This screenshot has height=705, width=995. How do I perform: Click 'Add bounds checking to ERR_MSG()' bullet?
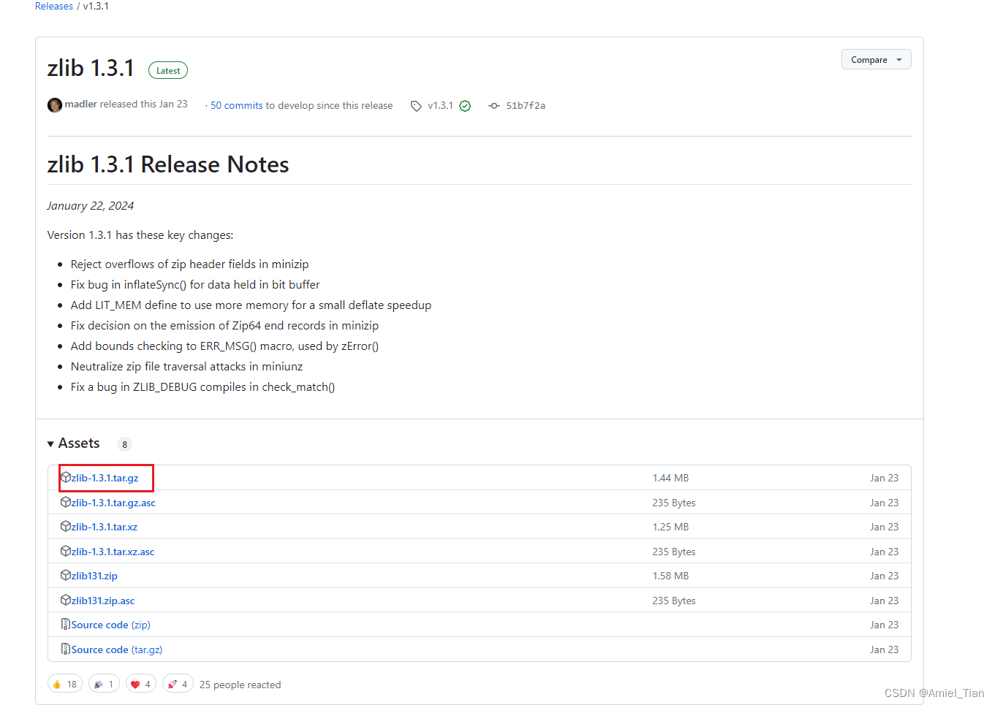(x=224, y=346)
